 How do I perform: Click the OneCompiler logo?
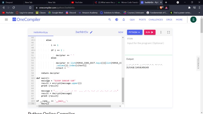26,20
